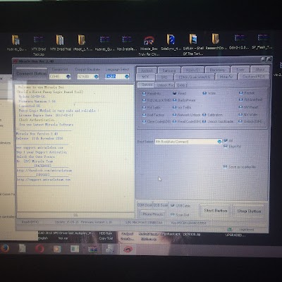Select the Unlock bootloader radio option
The width and height of the screenshot is (282, 282).
218,121
